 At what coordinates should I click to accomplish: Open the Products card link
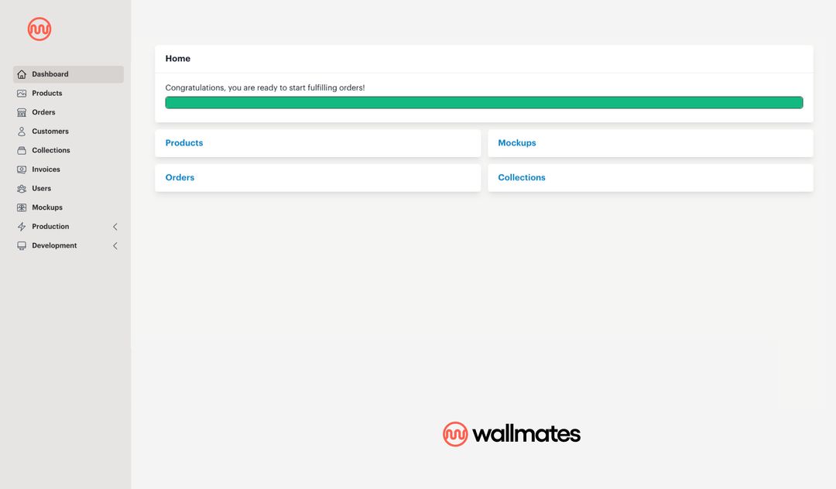click(x=183, y=142)
